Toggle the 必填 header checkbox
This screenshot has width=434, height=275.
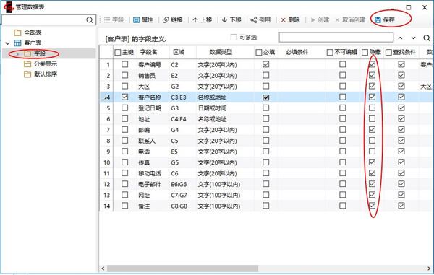(259, 52)
